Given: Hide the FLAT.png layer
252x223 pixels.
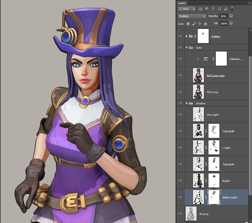Looking at the screenshot, I should (180, 92).
